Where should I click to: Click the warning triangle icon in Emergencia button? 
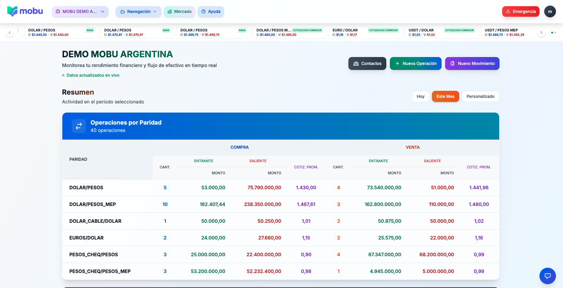(x=508, y=11)
